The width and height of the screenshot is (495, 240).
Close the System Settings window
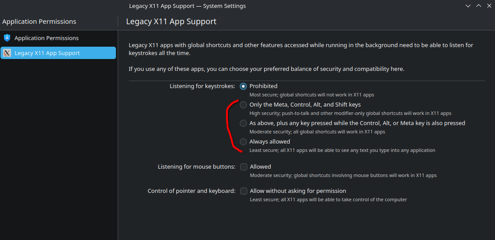(x=489, y=6)
